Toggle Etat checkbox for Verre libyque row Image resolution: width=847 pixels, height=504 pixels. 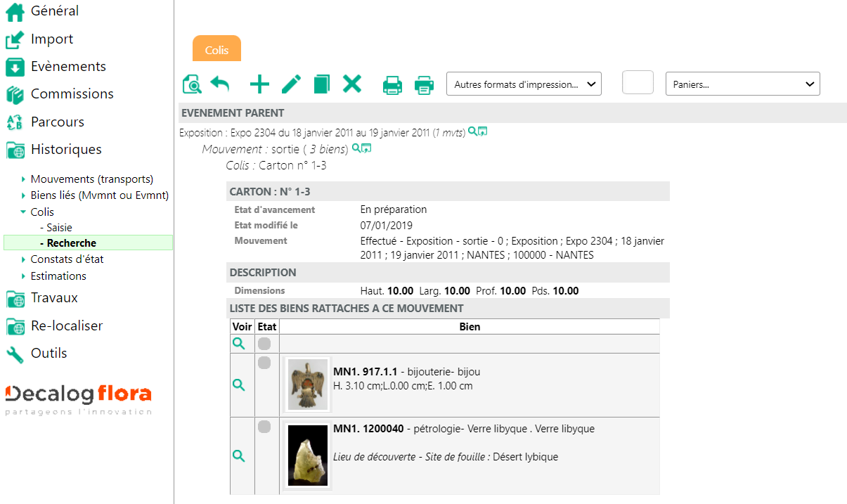pos(264,427)
